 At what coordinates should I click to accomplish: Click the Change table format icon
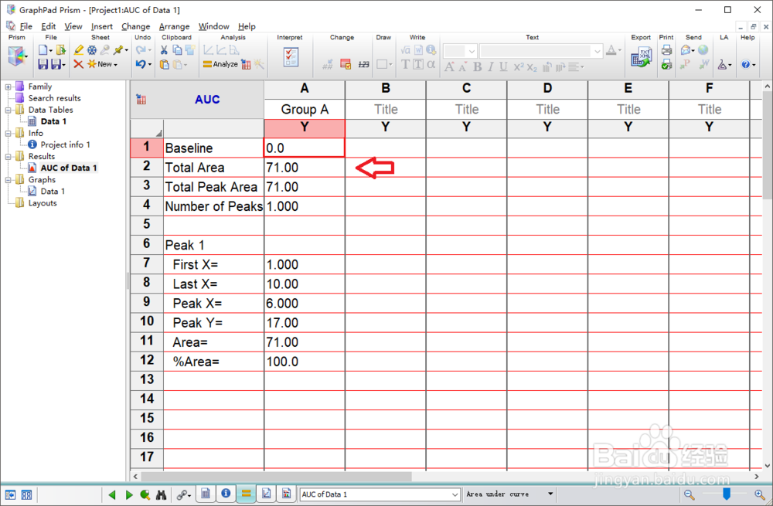346,64
